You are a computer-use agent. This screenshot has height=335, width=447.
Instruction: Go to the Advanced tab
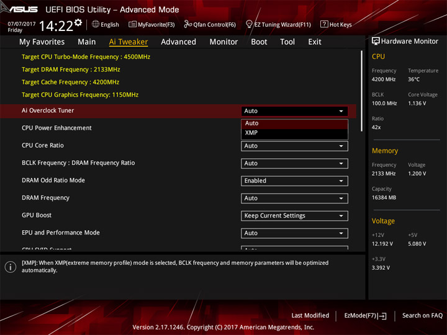pos(178,42)
